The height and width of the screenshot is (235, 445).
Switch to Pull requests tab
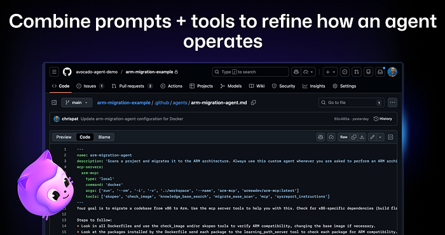[x=132, y=86]
